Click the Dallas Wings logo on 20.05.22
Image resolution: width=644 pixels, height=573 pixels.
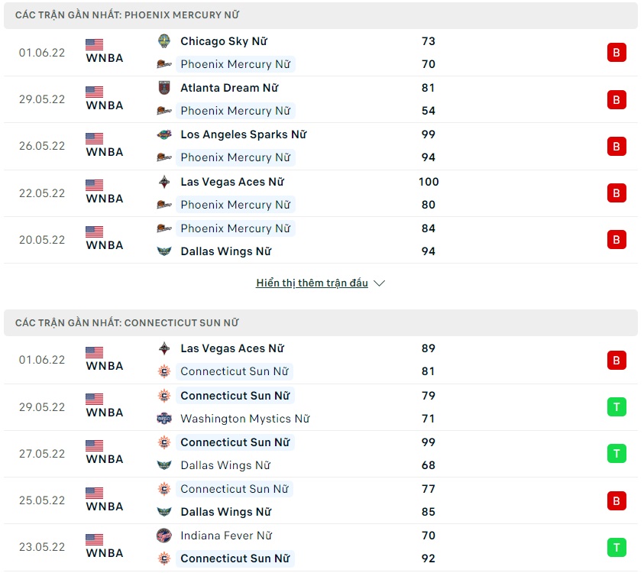click(x=164, y=251)
